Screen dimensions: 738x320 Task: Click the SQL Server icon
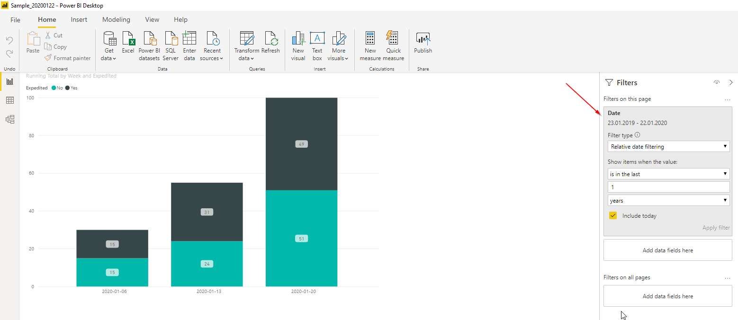click(x=171, y=39)
